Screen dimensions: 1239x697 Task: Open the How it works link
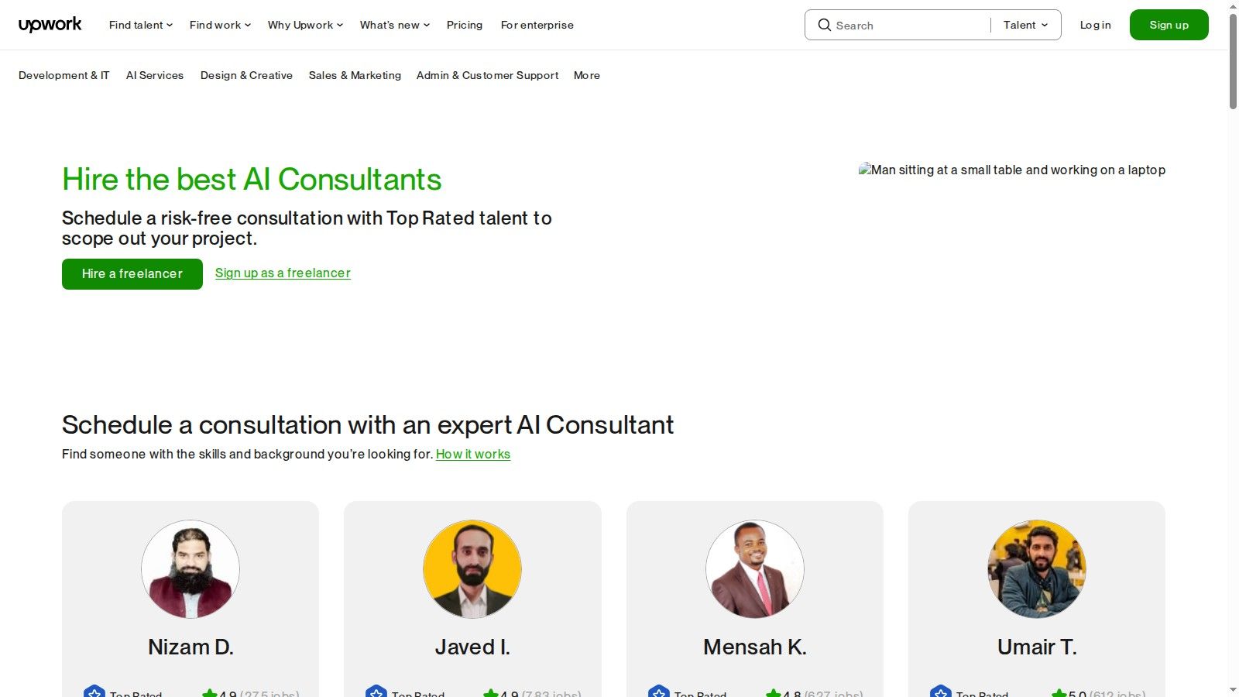pos(473,455)
